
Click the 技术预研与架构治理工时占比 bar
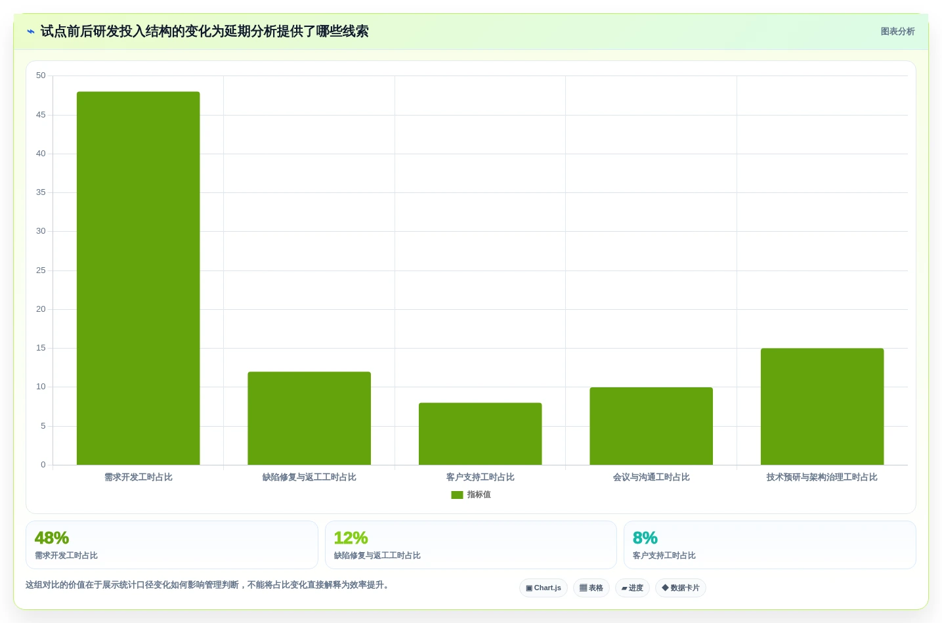[822, 406]
